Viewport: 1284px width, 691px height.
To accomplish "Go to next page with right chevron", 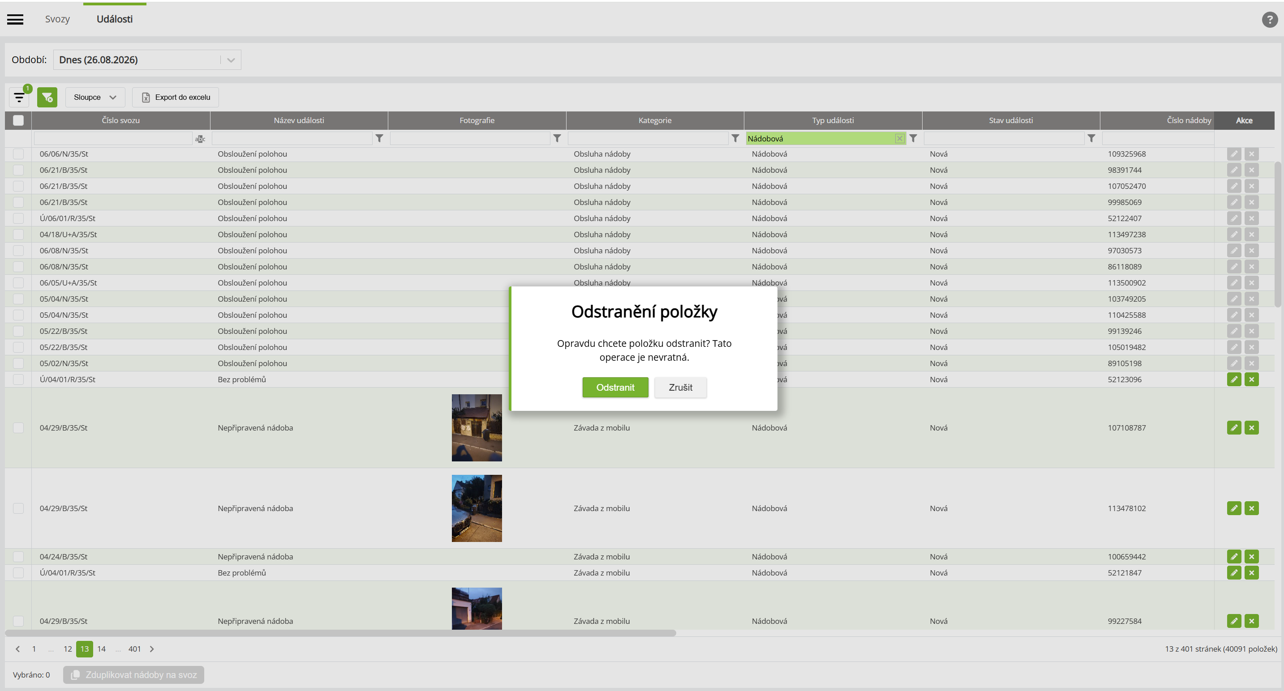I will click(x=152, y=648).
